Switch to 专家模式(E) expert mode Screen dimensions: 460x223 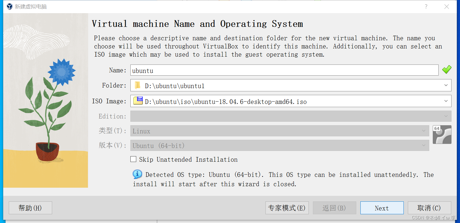[287, 208]
